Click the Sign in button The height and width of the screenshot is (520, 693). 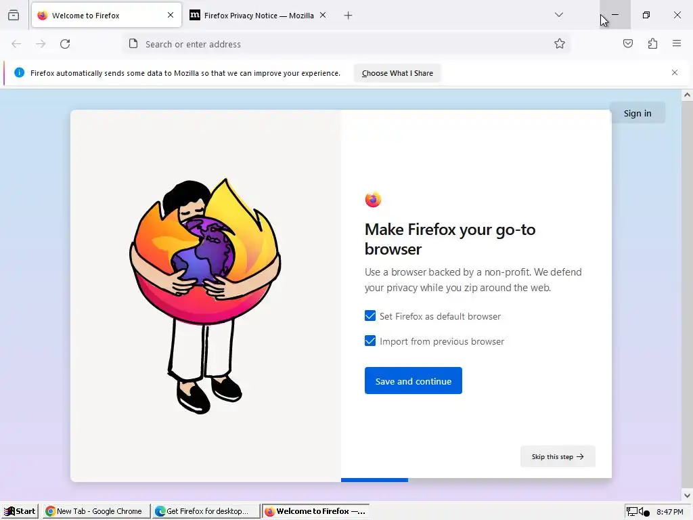click(x=638, y=113)
